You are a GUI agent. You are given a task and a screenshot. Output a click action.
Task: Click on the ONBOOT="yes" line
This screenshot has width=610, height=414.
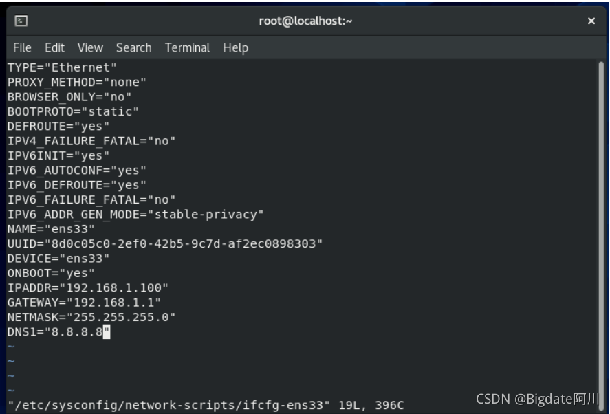click(x=51, y=273)
